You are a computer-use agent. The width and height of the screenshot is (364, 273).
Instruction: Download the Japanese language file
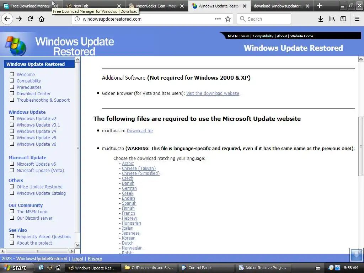pos(131,233)
